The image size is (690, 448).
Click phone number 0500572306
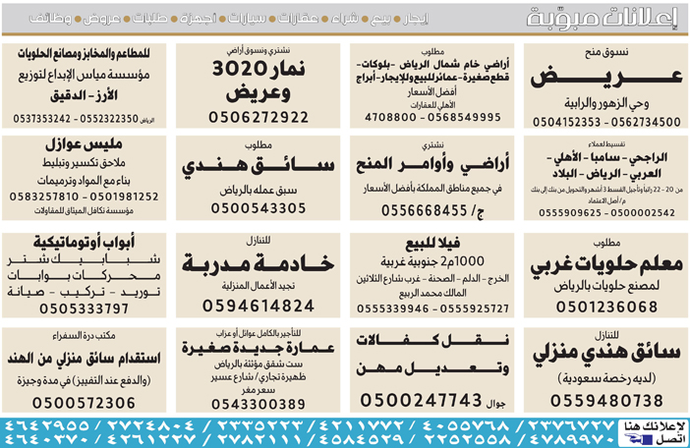coord(84,403)
